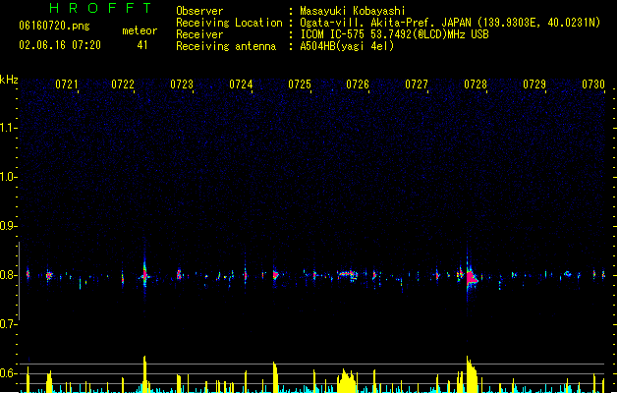This screenshot has width=618, height=393.
Task: Click the 'Receiving Location' label
Action: point(229,23)
